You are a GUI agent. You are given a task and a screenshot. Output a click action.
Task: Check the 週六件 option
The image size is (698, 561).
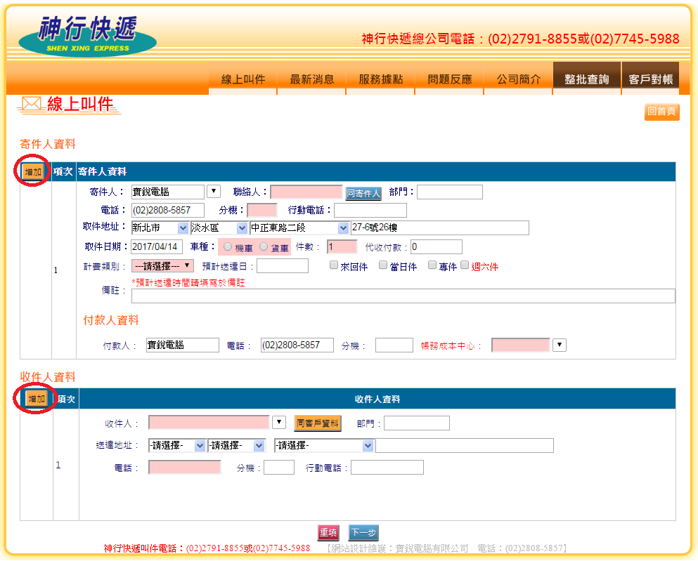pyautogui.click(x=464, y=265)
